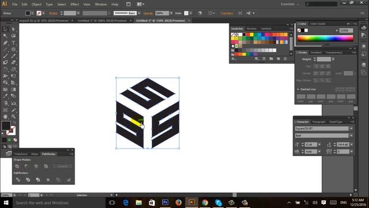The image size is (369, 208).
Task: Click the Expand button in Pathfinder panel
Action: pyautogui.click(x=62, y=166)
